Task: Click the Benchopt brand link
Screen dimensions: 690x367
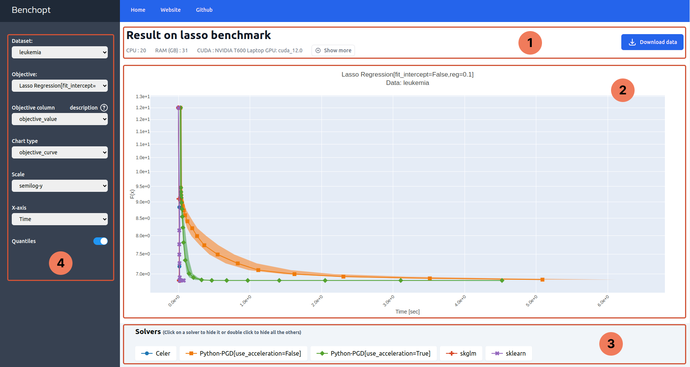Action: click(31, 10)
